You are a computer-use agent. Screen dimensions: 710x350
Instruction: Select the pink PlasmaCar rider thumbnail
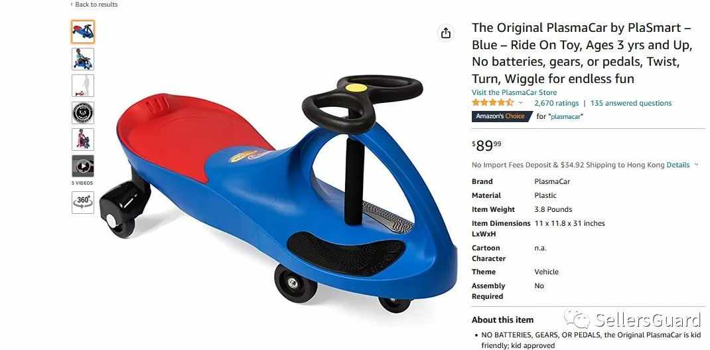pos(83,139)
